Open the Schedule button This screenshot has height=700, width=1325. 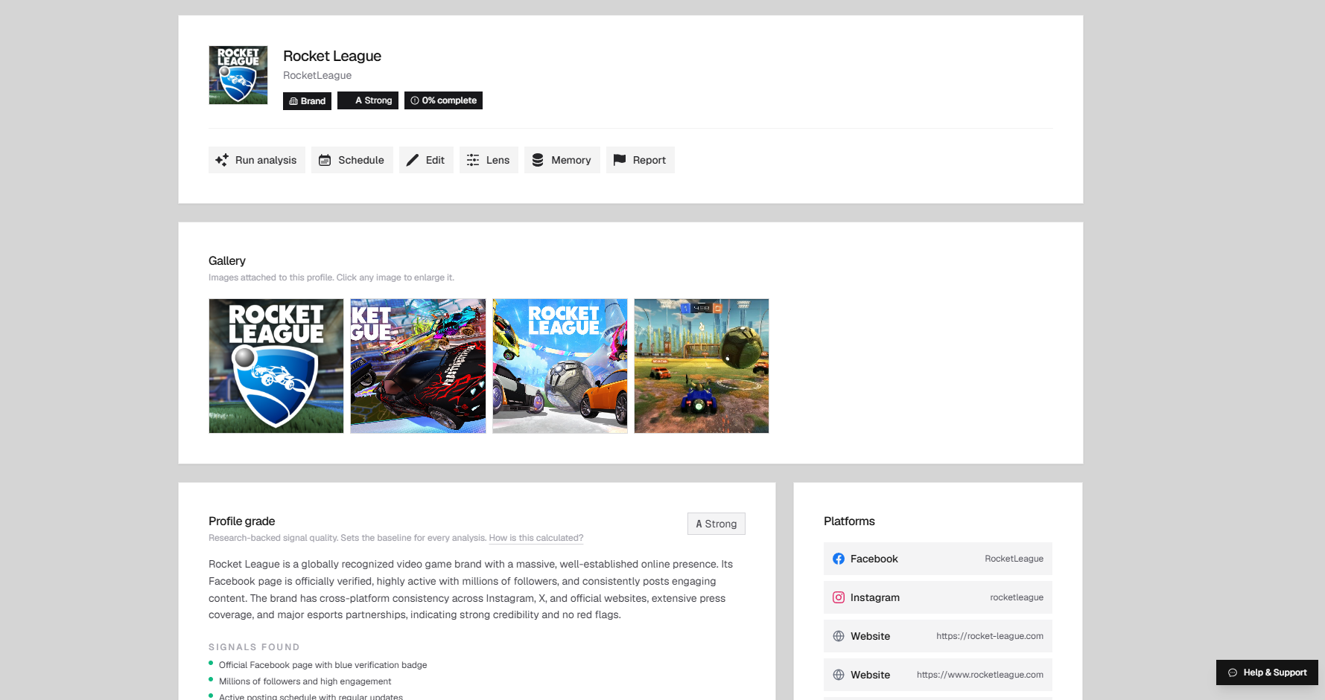click(x=352, y=160)
